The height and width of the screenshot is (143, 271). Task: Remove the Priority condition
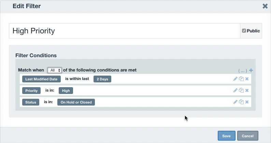click(x=247, y=90)
